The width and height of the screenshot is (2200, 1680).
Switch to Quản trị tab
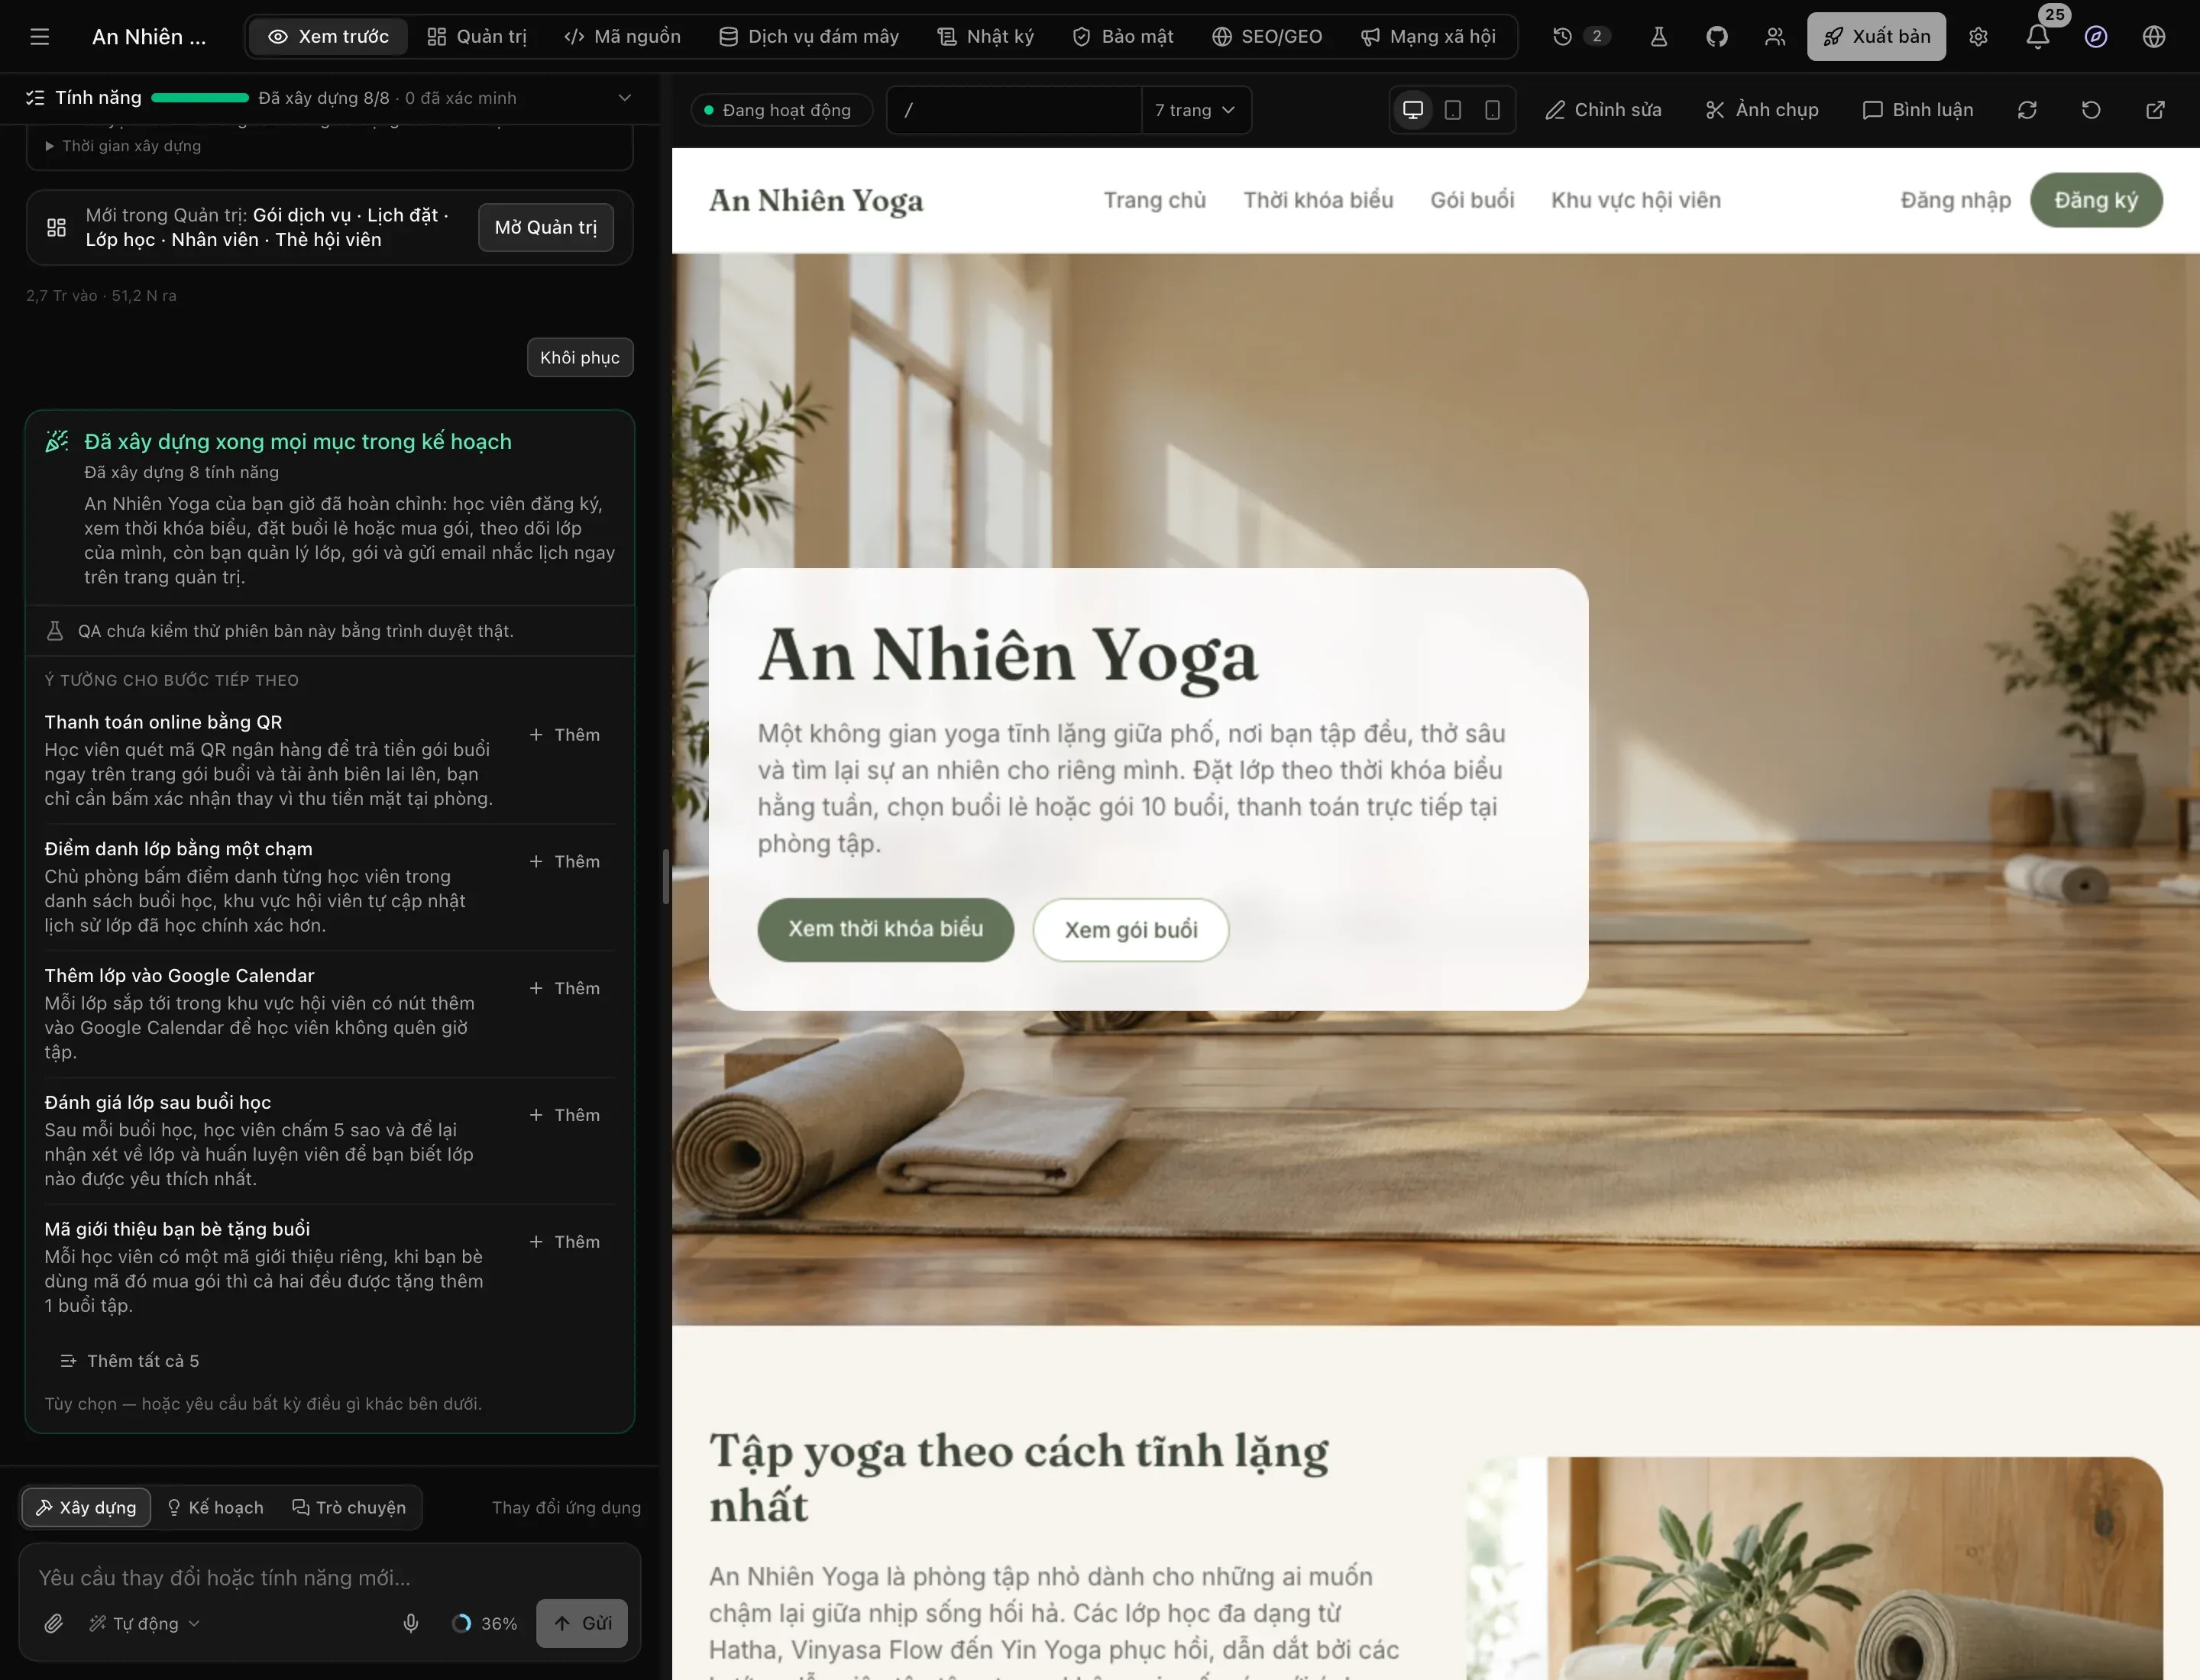[x=476, y=37]
